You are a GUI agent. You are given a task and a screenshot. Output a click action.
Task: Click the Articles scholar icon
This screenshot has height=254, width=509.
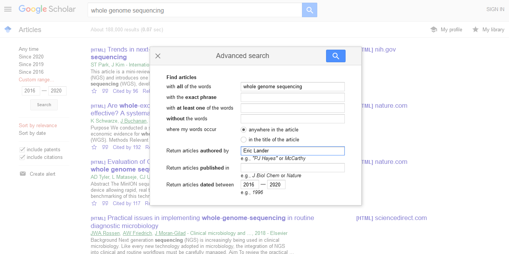8,29
